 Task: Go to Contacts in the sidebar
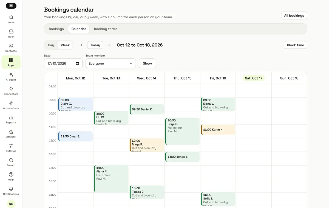tap(11, 48)
